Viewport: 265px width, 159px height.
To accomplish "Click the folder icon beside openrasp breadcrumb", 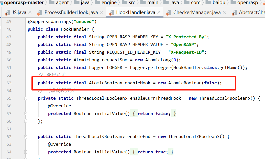I will (x=233, y=2).
